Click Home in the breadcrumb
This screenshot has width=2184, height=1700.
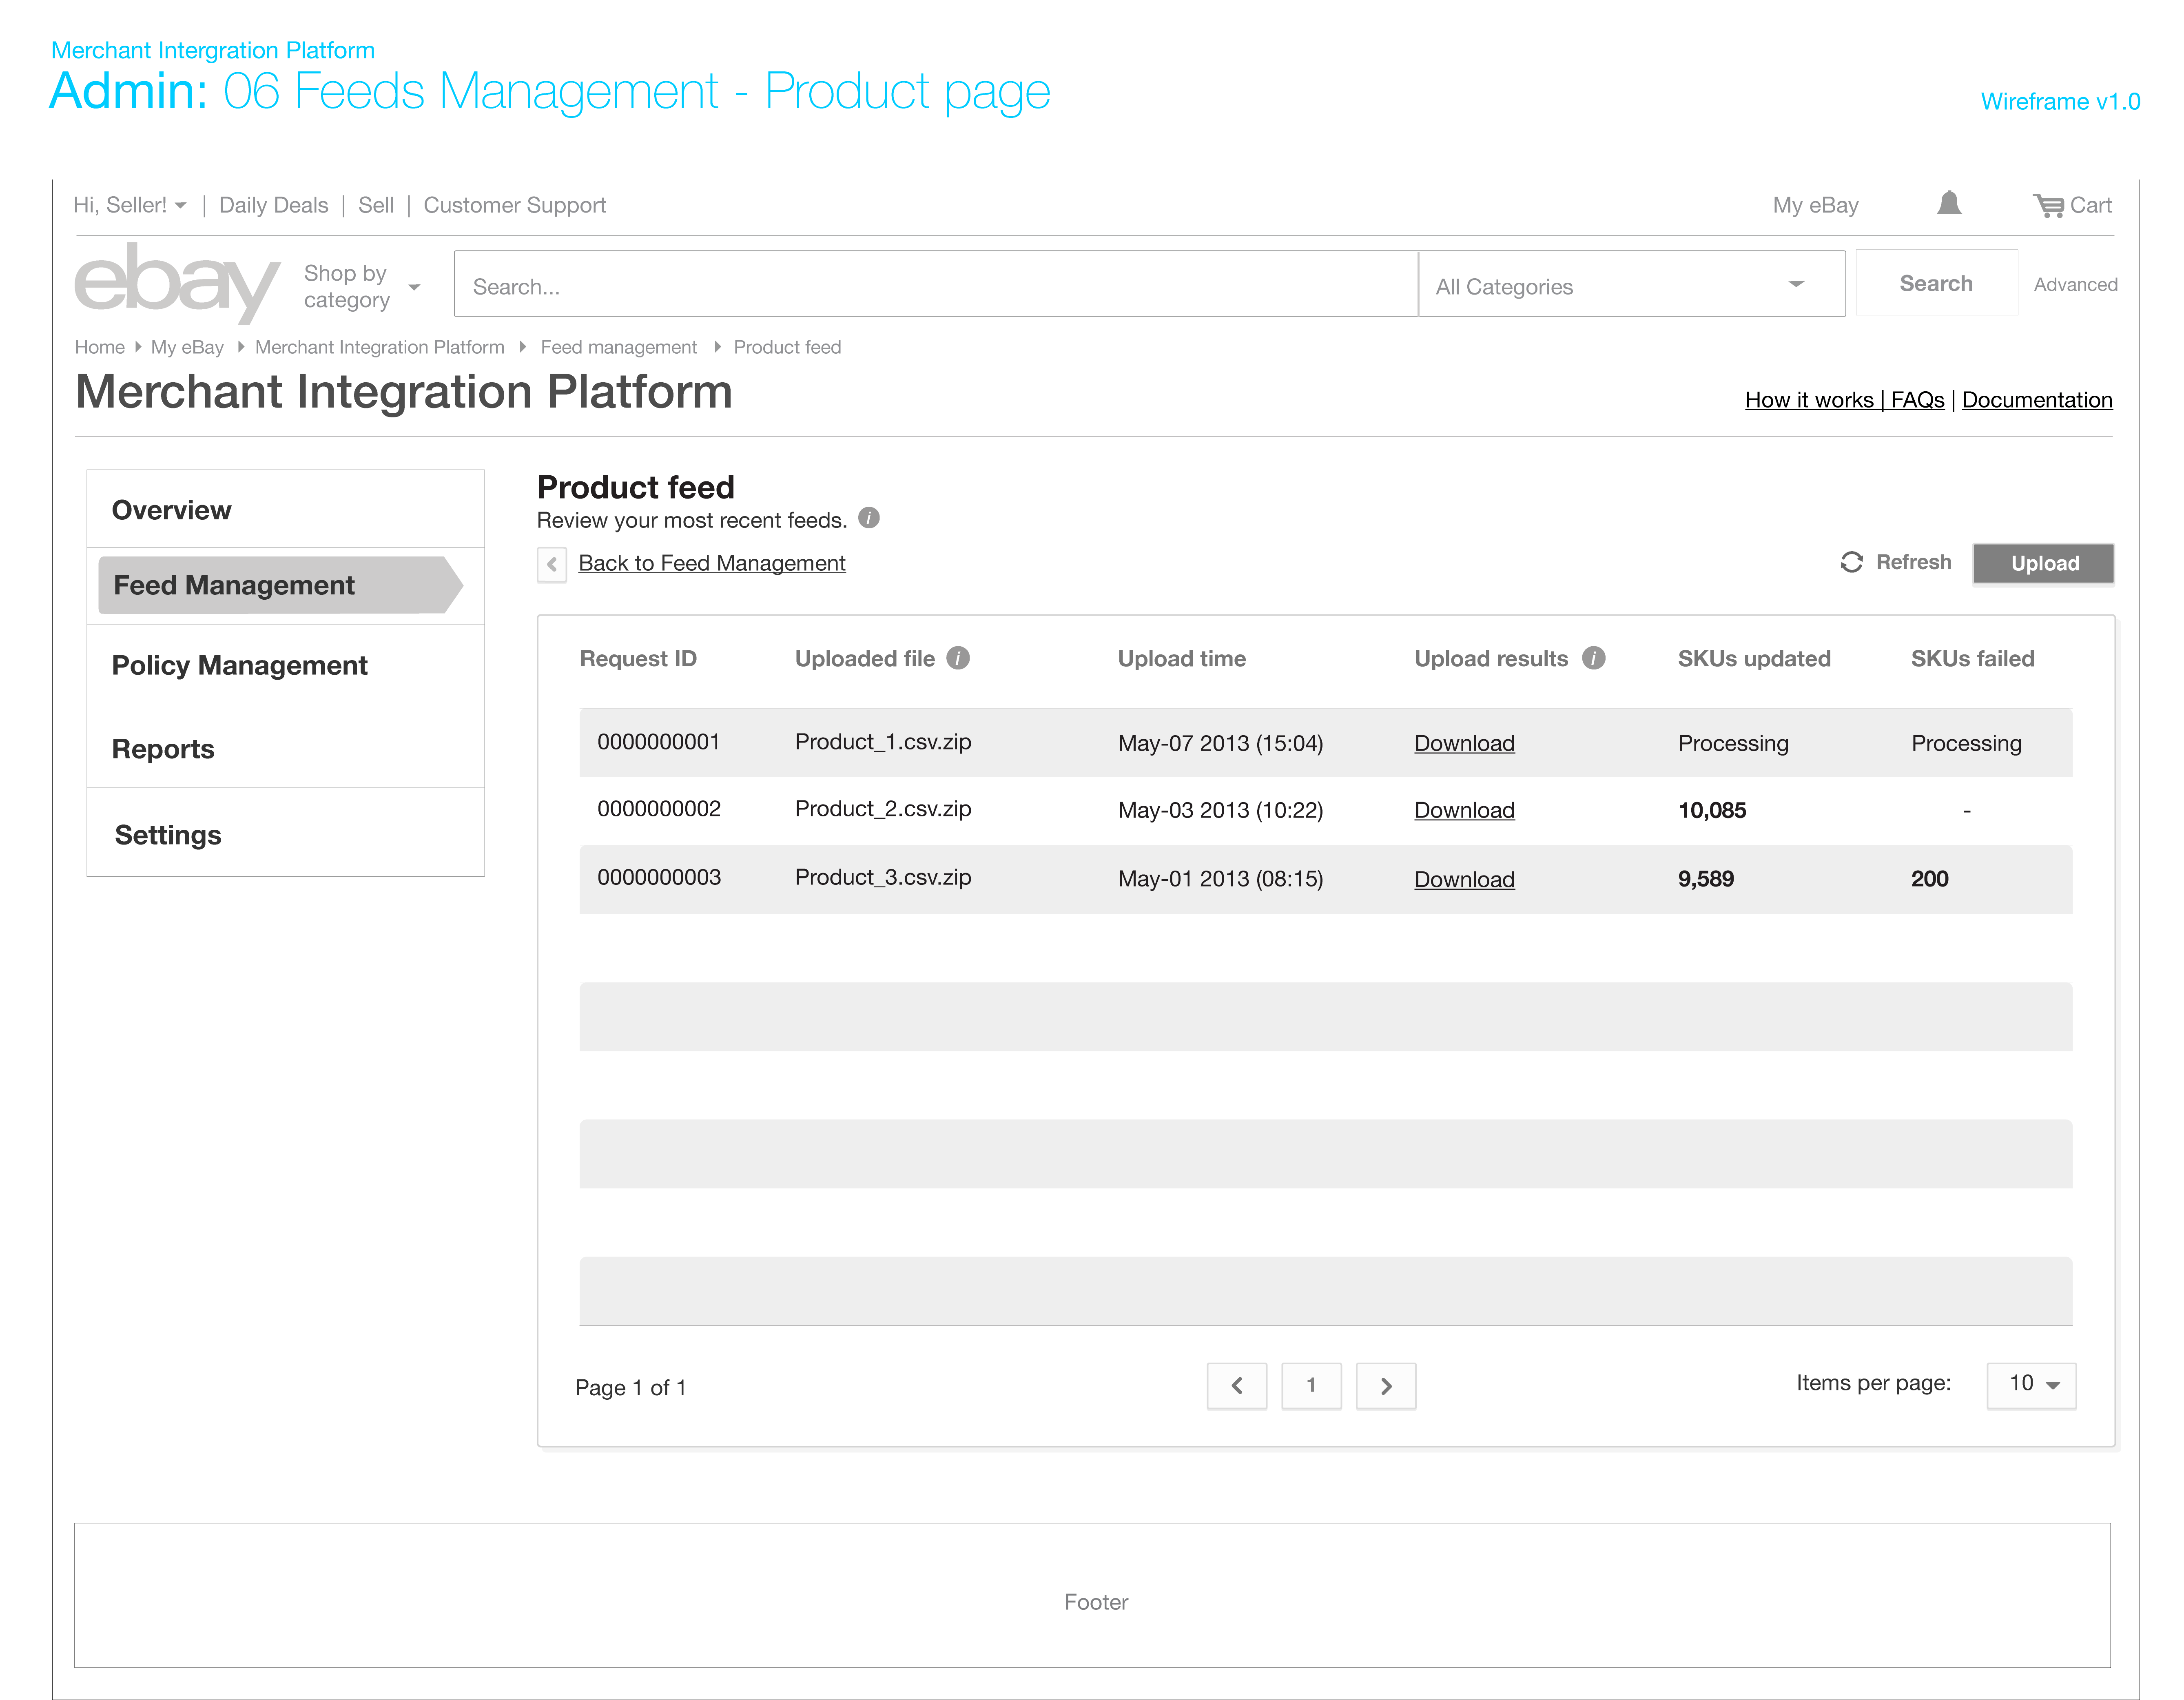(99, 347)
